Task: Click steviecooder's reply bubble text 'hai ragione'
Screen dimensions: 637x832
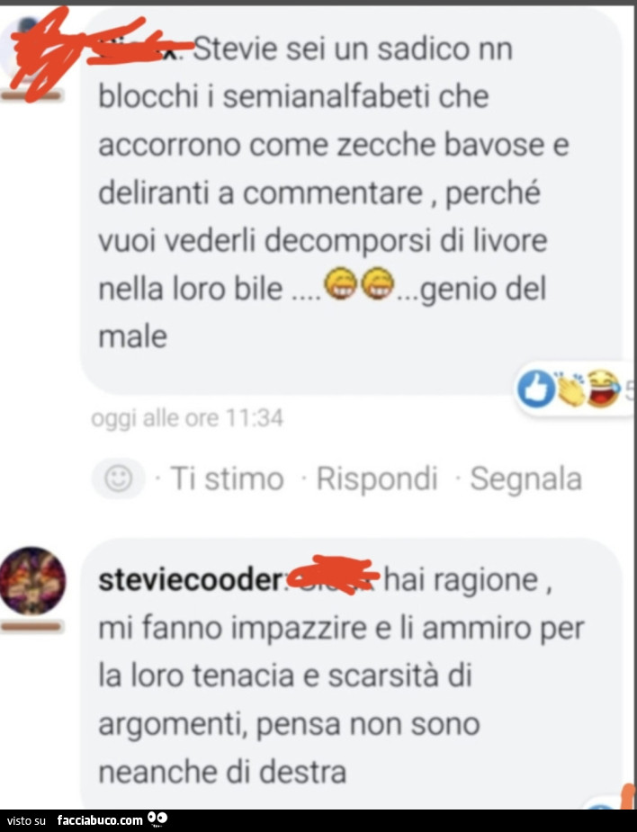Action: [460, 580]
